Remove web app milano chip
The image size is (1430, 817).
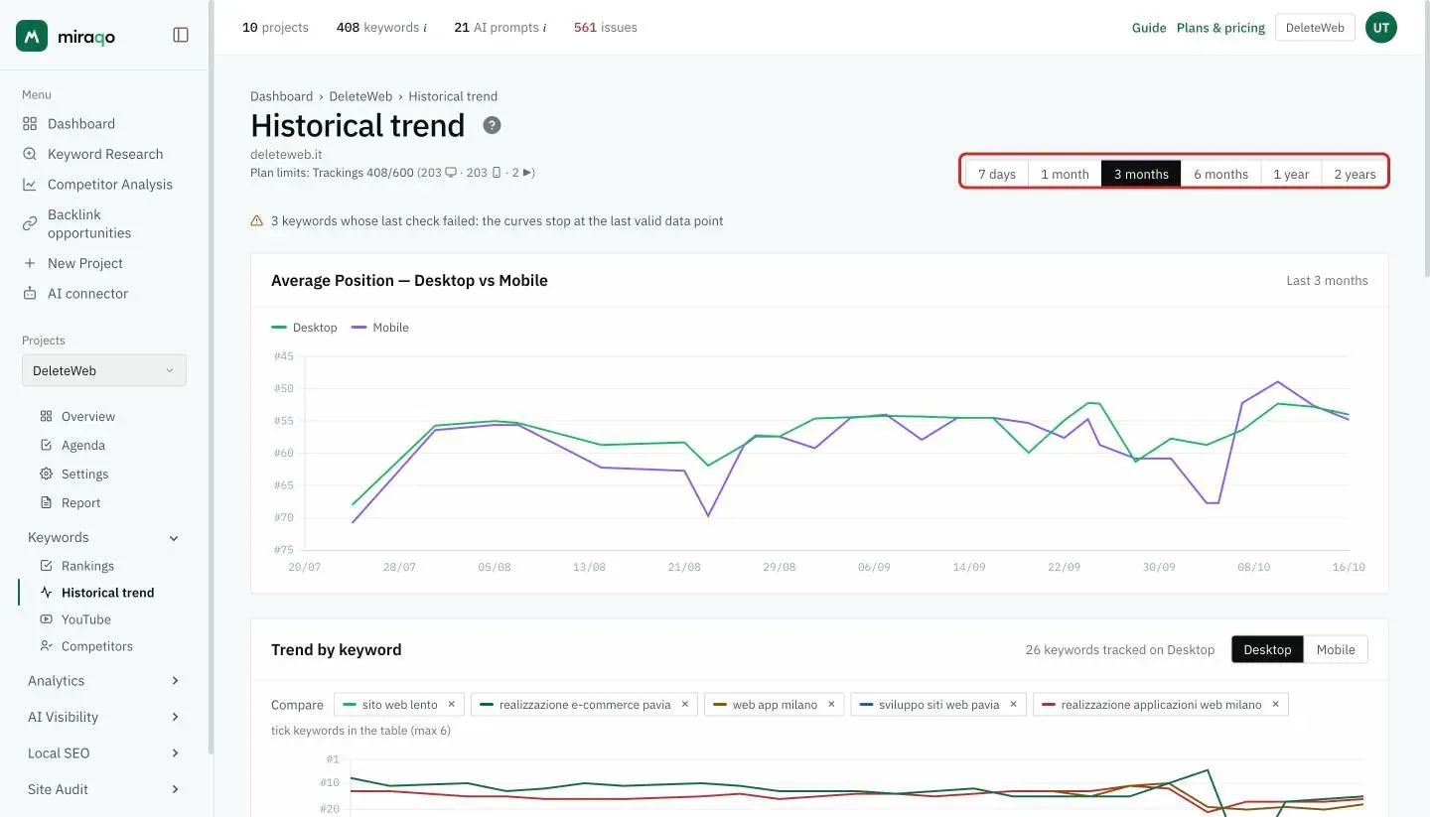(x=831, y=704)
